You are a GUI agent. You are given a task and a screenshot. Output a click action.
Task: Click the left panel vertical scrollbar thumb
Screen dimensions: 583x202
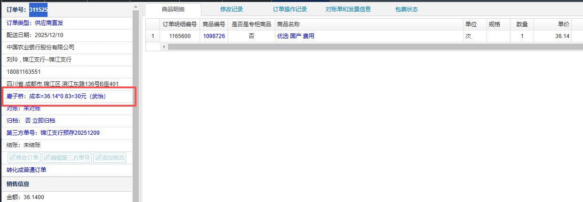click(136, 94)
